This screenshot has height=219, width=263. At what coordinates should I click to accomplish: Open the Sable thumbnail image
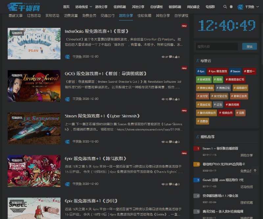pyautogui.click(x=34, y=208)
